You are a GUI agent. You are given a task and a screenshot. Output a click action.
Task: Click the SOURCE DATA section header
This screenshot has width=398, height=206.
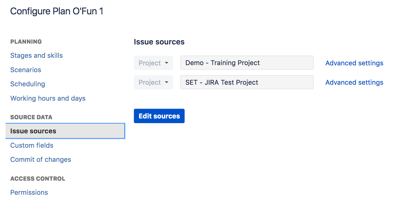tap(31, 117)
